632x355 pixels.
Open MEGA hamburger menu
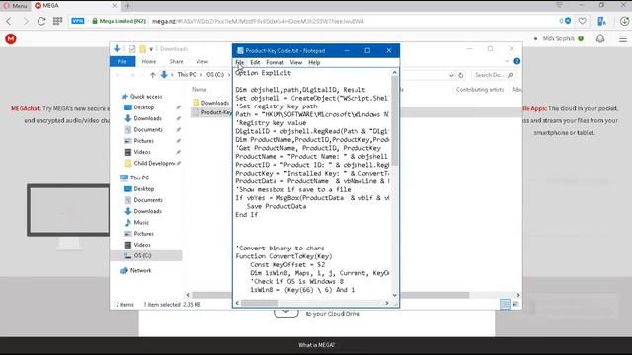coord(623,38)
